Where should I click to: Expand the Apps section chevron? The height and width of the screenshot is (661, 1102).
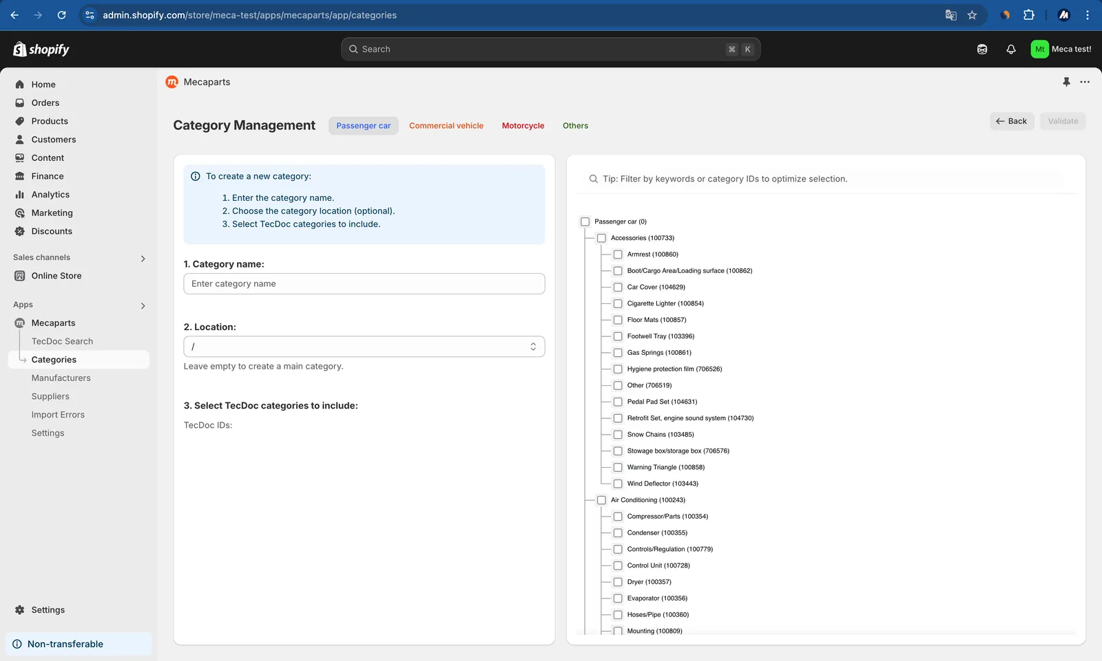pyautogui.click(x=143, y=305)
